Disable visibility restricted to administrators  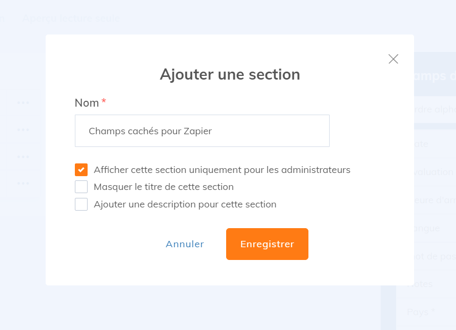(x=81, y=170)
